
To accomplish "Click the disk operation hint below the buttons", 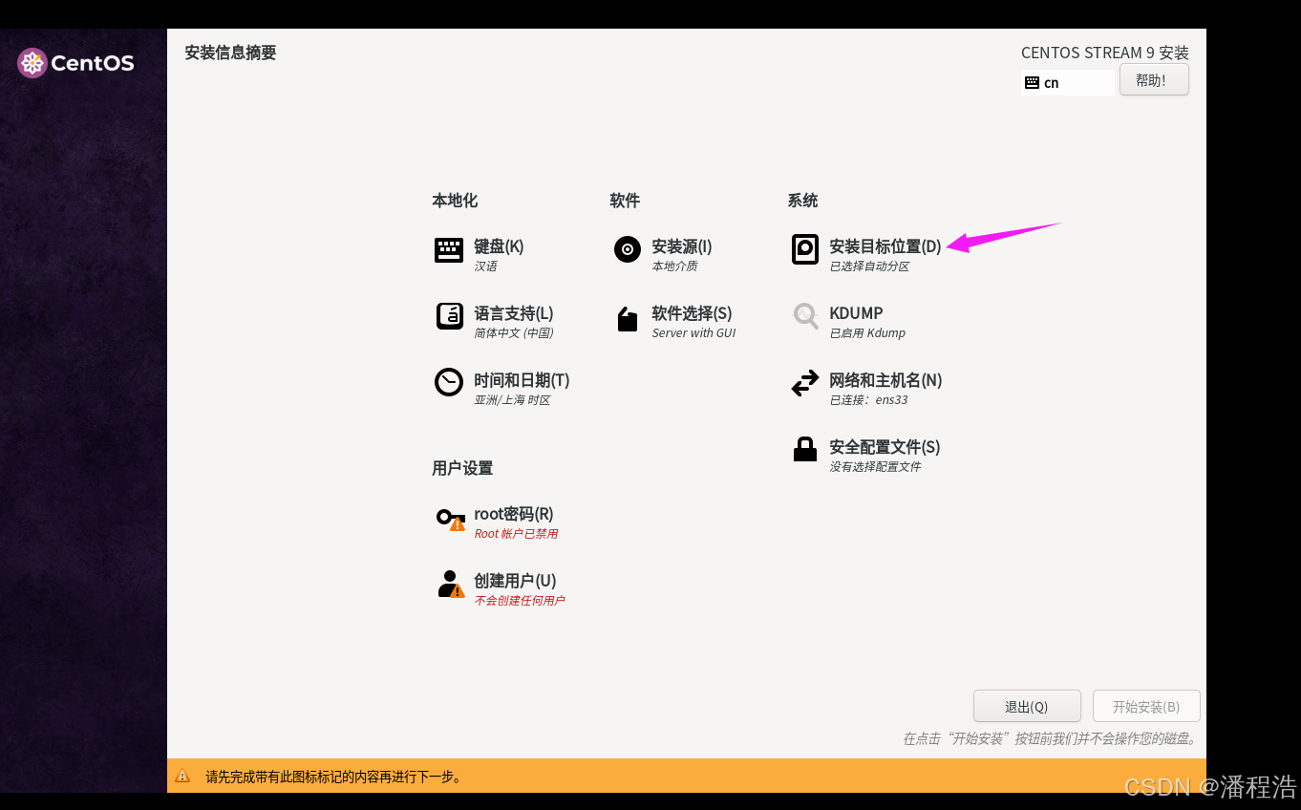I will point(1051,739).
